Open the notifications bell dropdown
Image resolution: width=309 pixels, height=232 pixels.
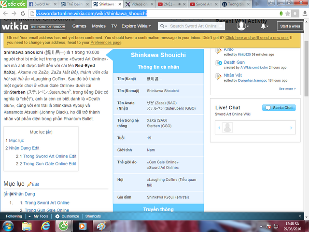pos(265,26)
